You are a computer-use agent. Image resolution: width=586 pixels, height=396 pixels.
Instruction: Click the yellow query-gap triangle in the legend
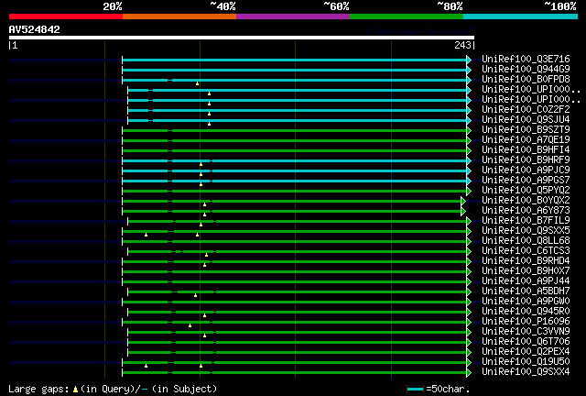[x=75, y=390]
